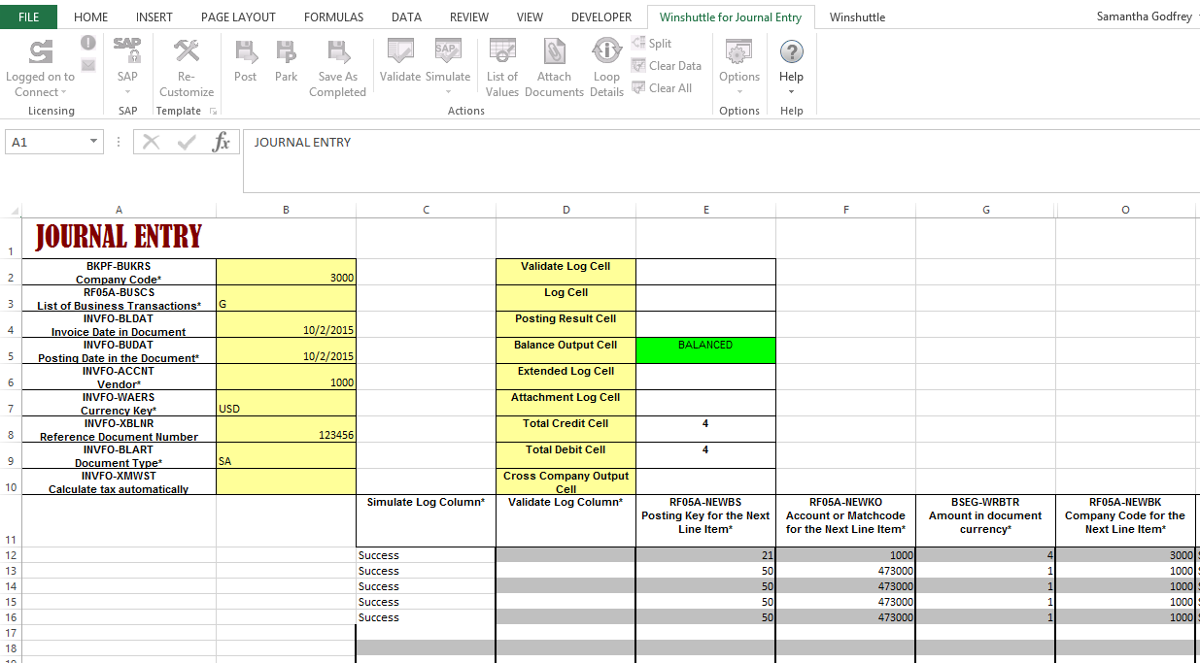Click the formula bar showing JOURNAL ENTRY
Screen dimensions: 1200x663
[719, 160]
